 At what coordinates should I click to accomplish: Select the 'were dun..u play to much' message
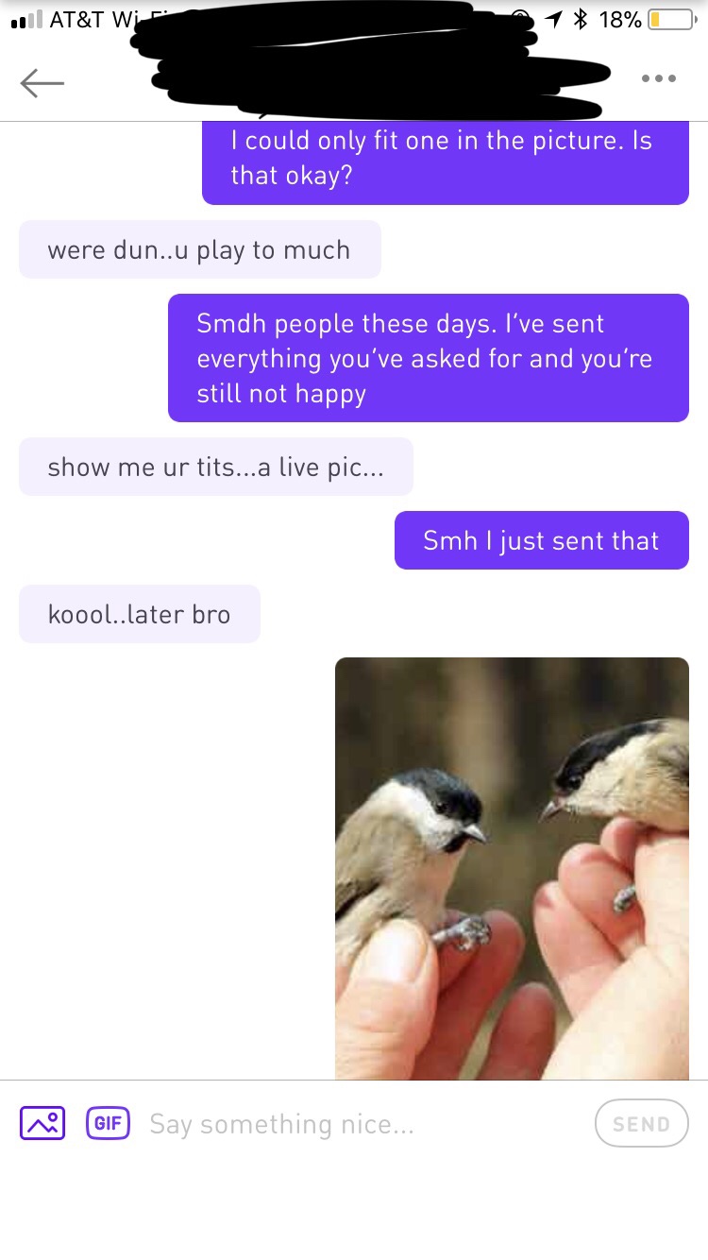click(x=200, y=249)
